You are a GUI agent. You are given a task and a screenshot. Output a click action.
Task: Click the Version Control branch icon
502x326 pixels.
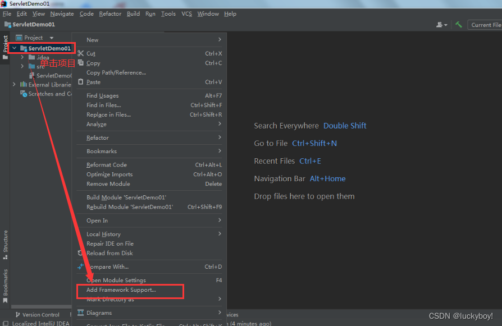(x=17, y=314)
